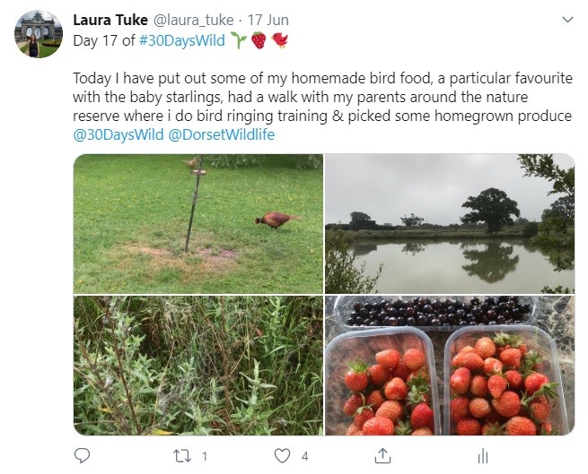Like the tweet with the heart icon

coord(282,455)
